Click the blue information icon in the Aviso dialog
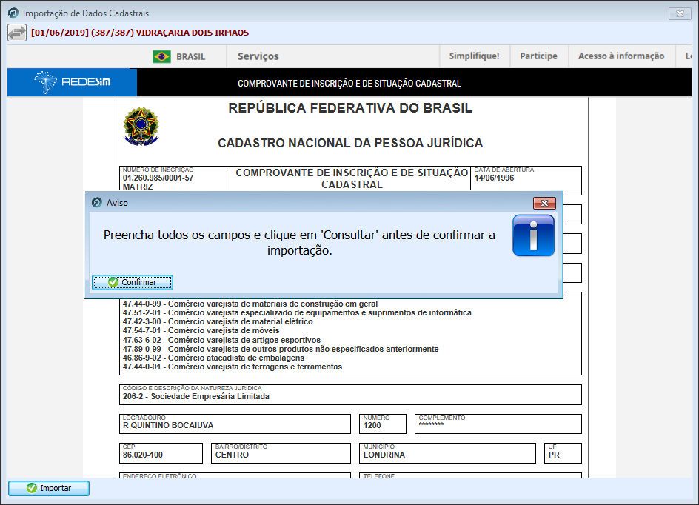The width and height of the screenshot is (699, 505). [533, 235]
